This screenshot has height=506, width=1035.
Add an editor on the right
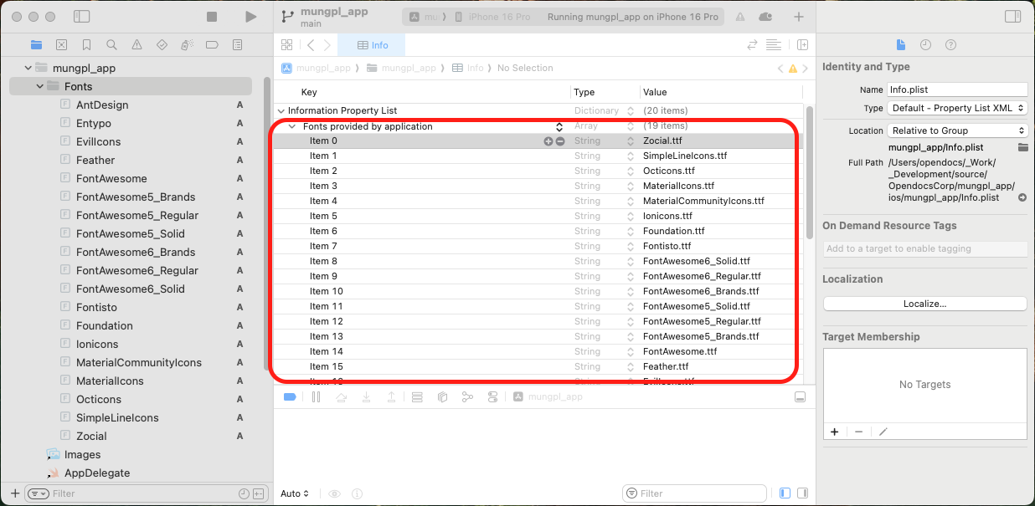[x=802, y=45]
